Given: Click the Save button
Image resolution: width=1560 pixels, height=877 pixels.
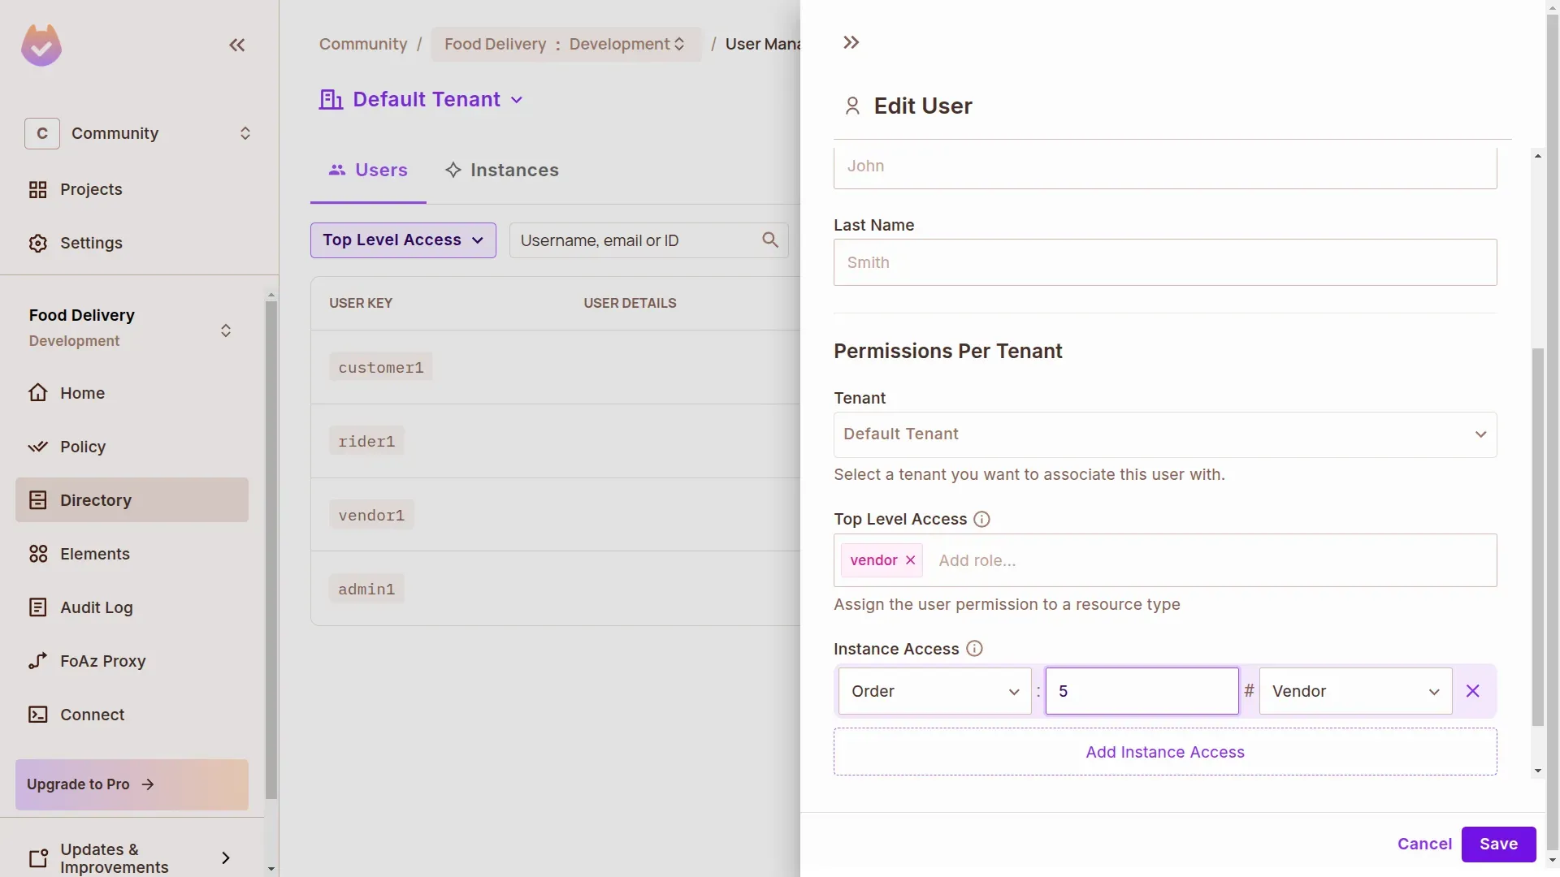Looking at the screenshot, I should pyautogui.click(x=1497, y=845).
